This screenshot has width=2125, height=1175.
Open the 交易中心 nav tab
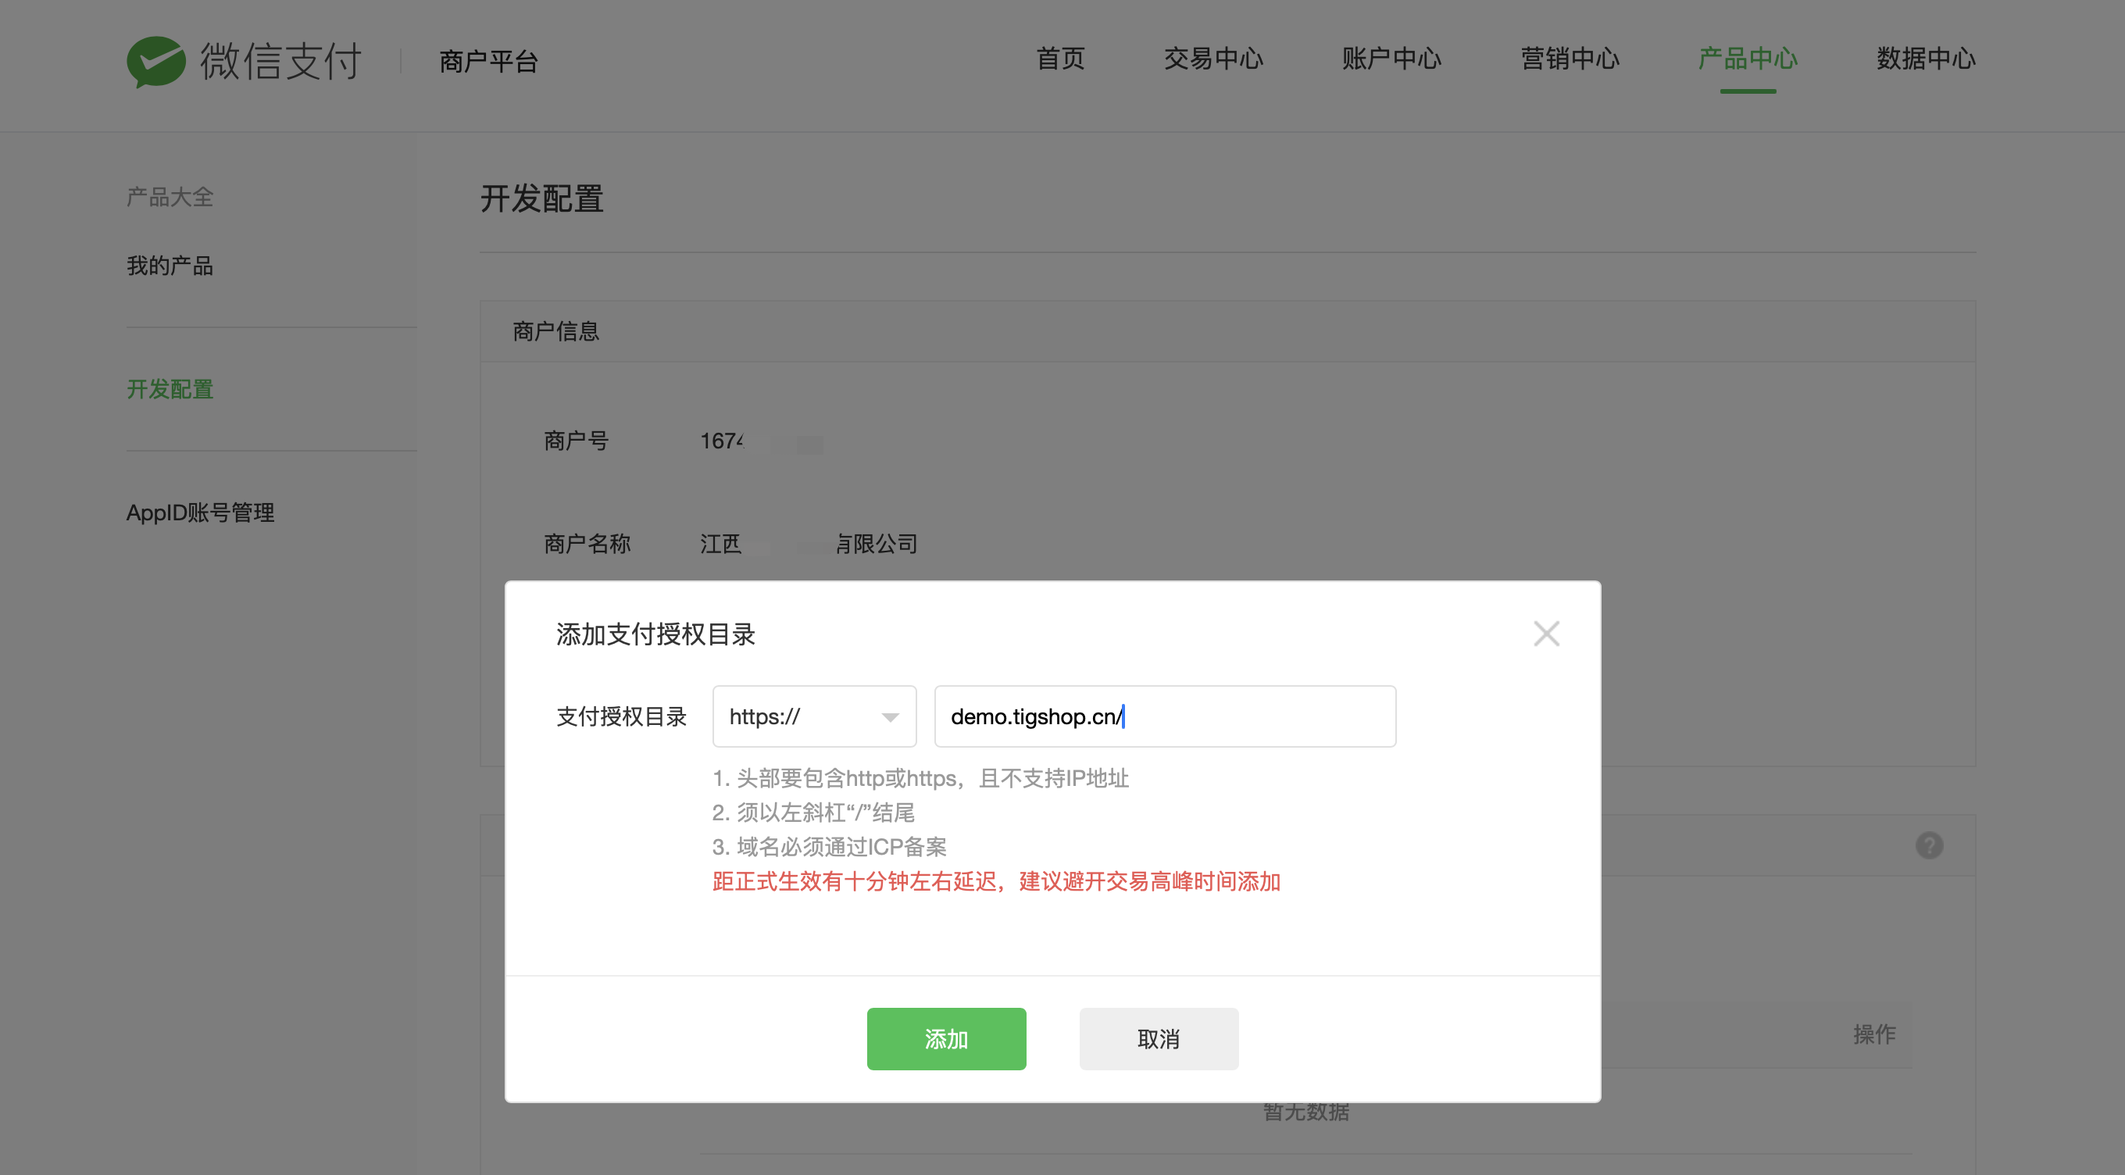click(1213, 59)
